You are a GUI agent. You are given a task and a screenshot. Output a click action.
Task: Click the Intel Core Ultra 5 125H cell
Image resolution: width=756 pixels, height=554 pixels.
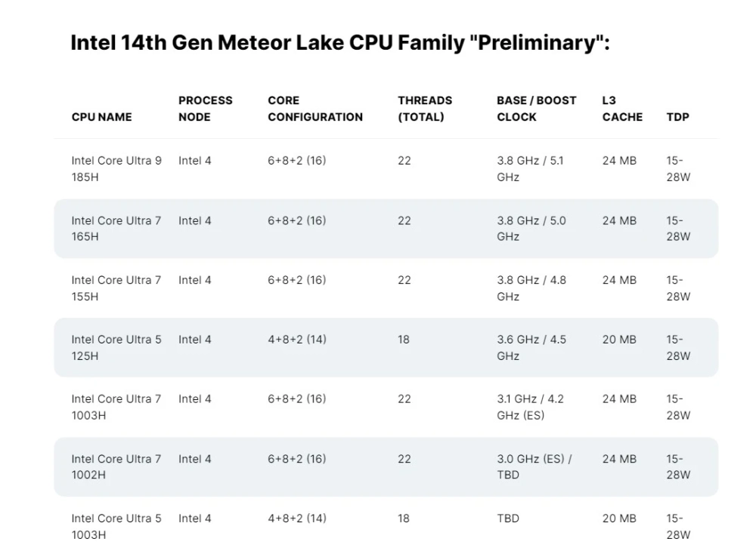pos(116,347)
